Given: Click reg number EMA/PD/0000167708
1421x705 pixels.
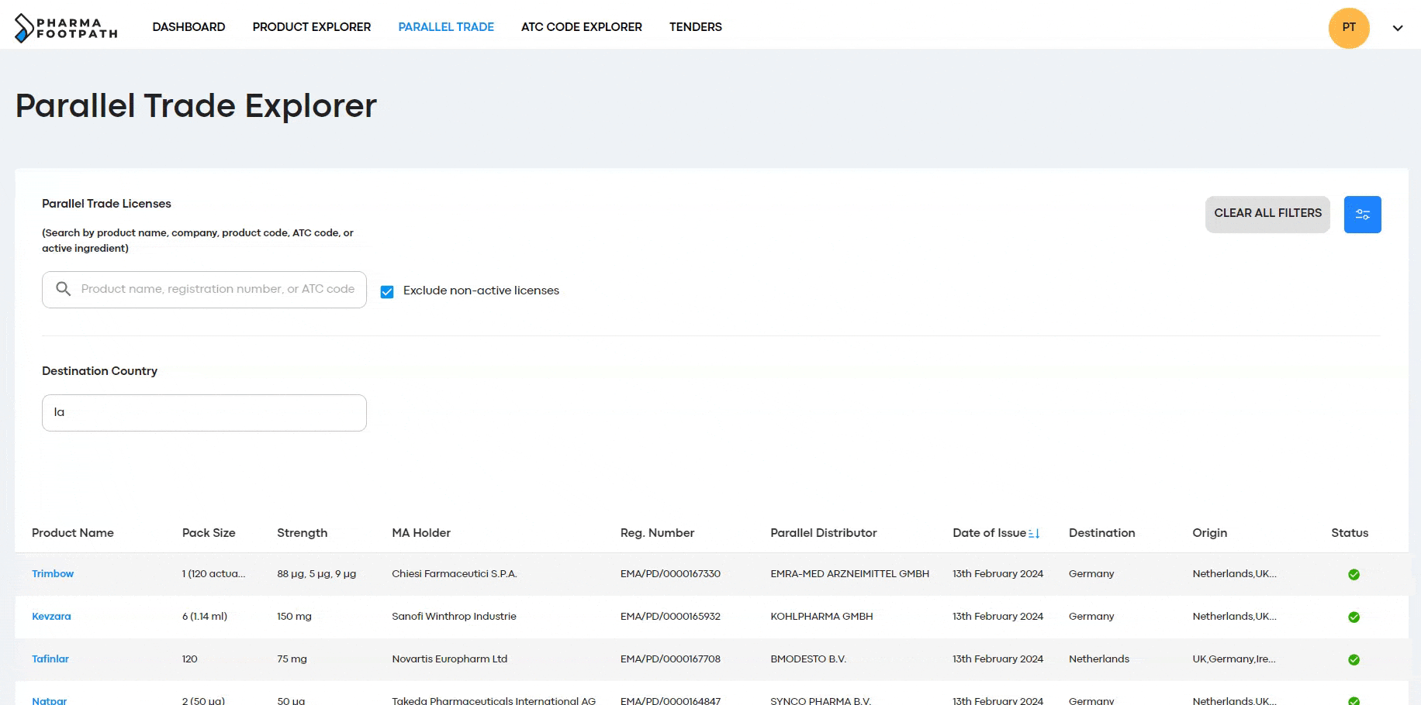Looking at the screenshot, I should click(670, 659).
